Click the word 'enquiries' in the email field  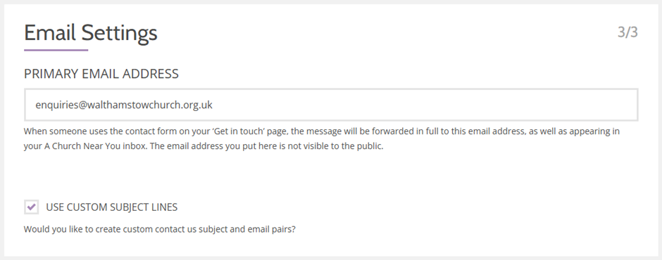pos(56,105)
